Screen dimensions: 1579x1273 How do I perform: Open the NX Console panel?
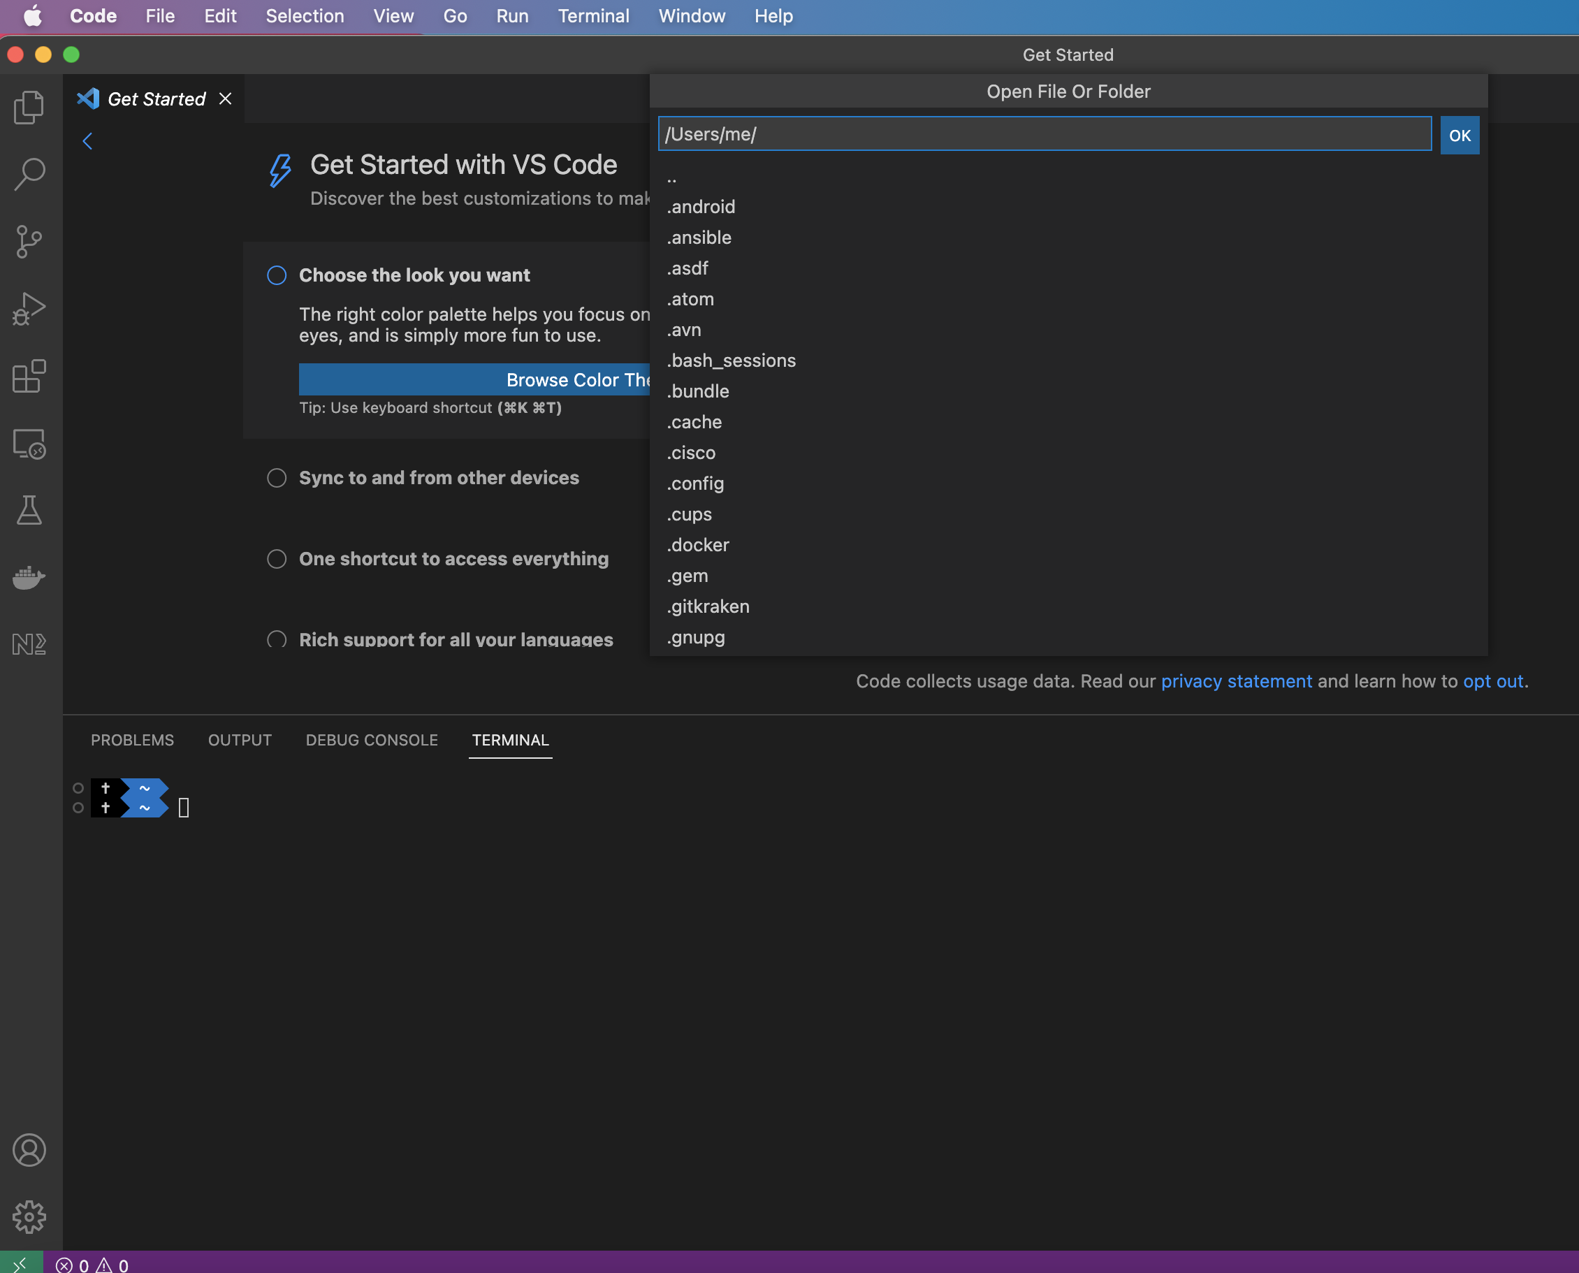point(29,643)
